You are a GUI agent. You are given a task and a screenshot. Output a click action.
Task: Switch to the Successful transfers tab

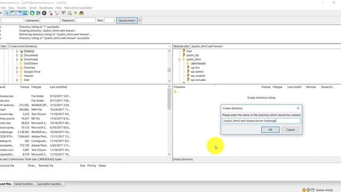click(49, 184)
